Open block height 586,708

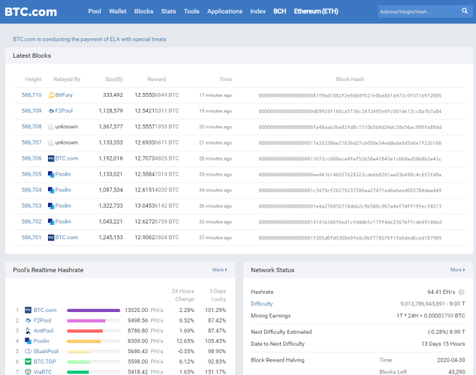pos(32,127)
